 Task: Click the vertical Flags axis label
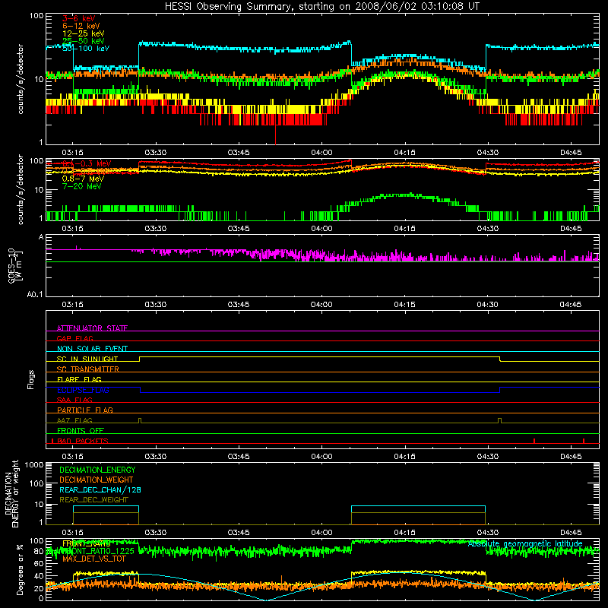[x=30, y=379]
